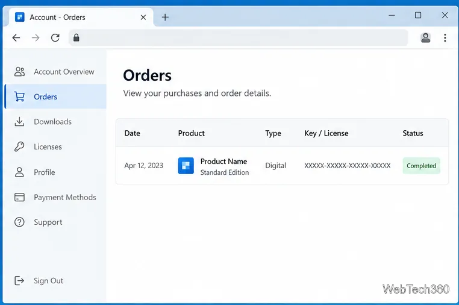The width and height of the screenshot is (459, 305).
Task: Open Payment Methods in sidebar
Action: 55,197
